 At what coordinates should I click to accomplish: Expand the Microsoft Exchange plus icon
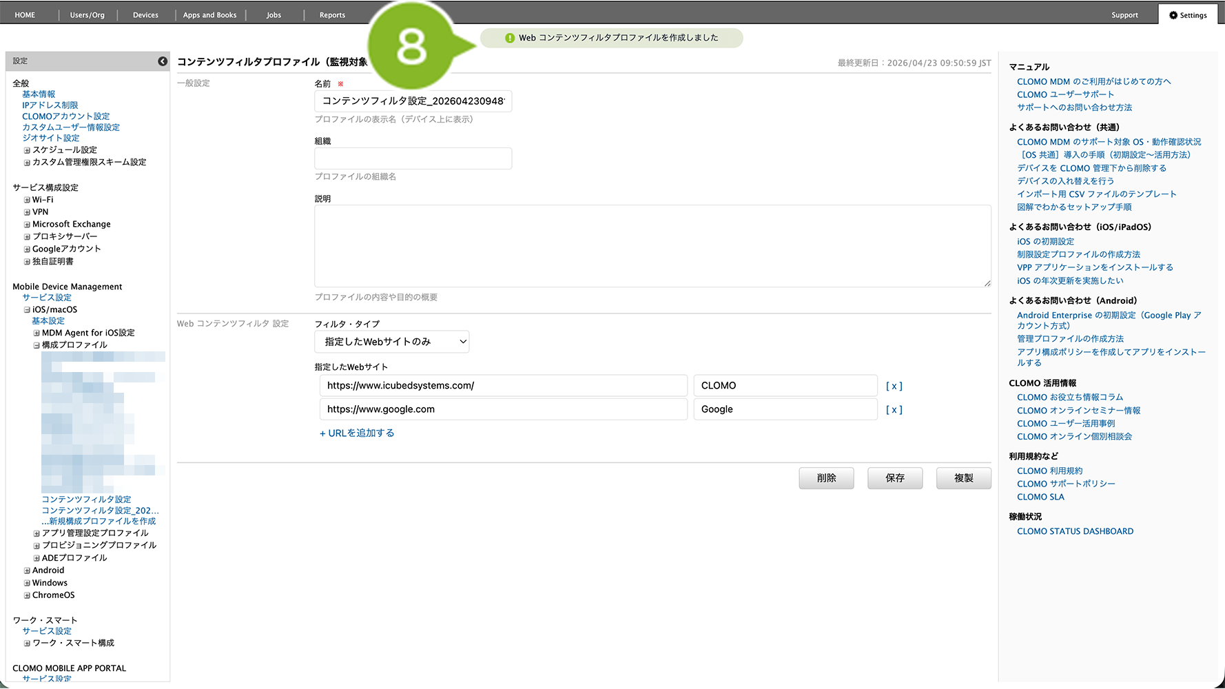tap(27, 225)
